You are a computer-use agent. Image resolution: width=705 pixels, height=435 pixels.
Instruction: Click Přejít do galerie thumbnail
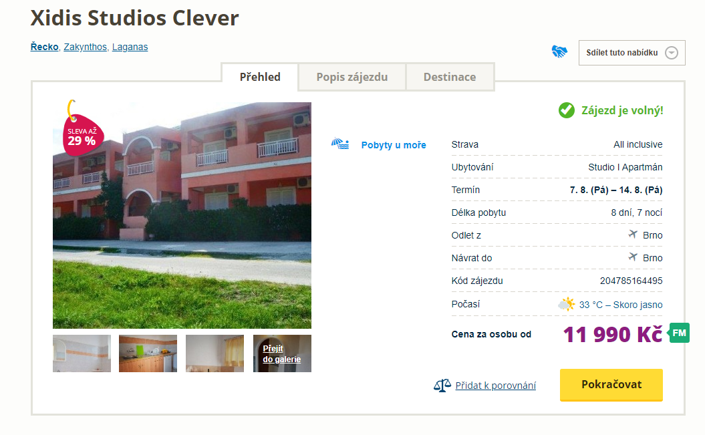pos(282,353)
